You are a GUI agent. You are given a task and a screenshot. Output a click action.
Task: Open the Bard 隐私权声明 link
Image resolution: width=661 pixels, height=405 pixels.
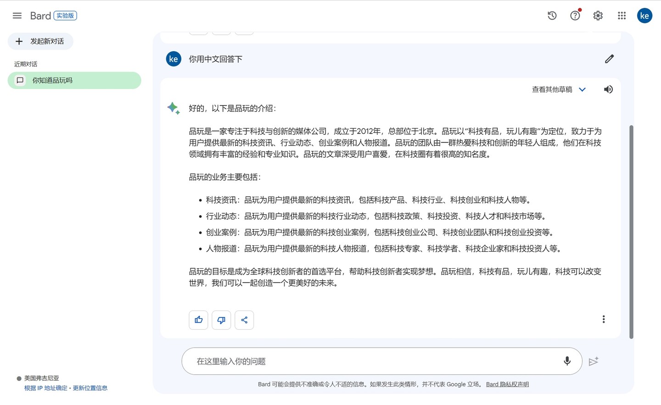tap(507, 384)
